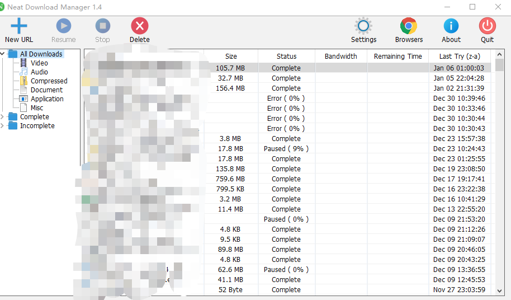The height and width of the screenshot is (300, 511).
Task: Select the Video category in sidebar
Action: [39, 63]
